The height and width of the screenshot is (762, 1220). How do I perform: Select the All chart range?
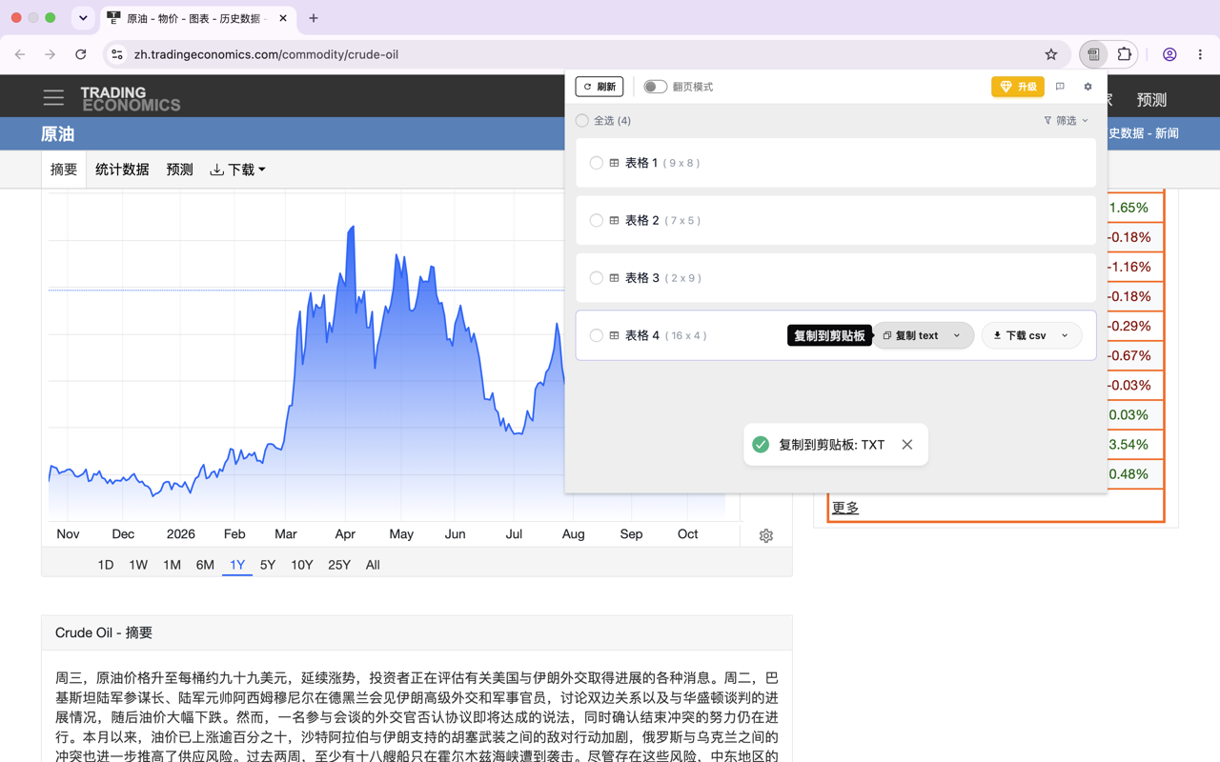click(x=373, y=565)
